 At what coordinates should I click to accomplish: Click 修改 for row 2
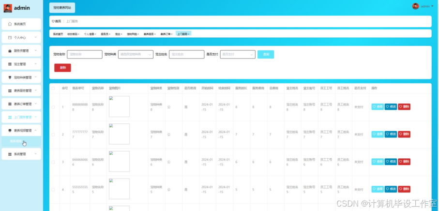391,134
